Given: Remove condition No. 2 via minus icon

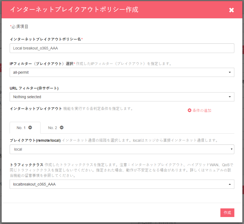Looking at the screenshot, I should [62, 127].
